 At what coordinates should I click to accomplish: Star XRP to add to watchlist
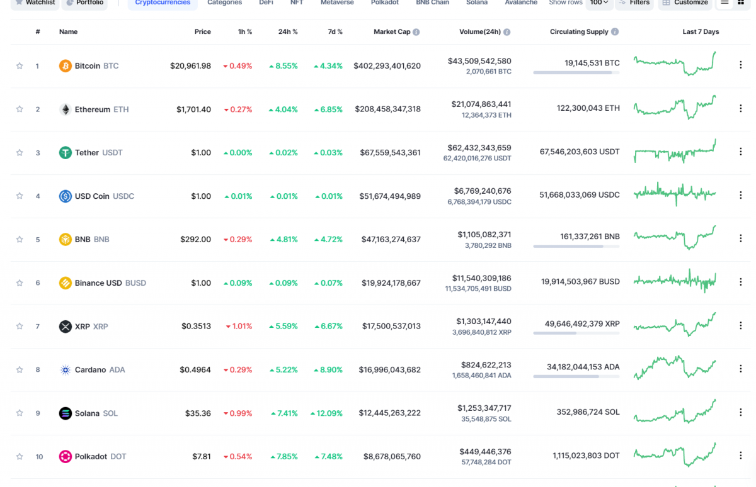(x=20, y=326)
